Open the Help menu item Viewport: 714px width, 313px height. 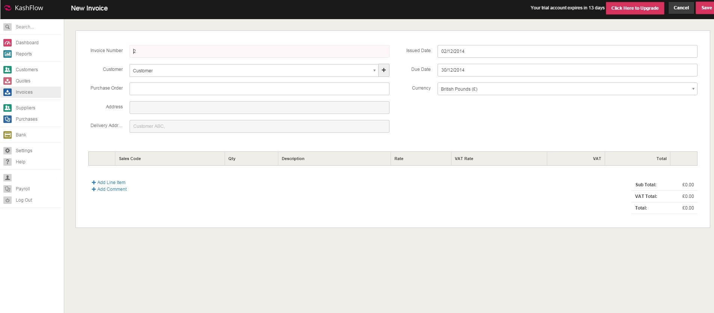coord(20,162)
